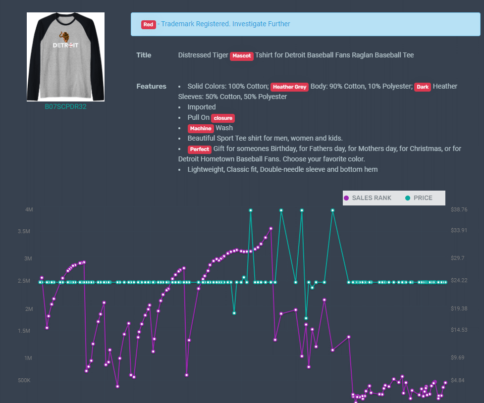Image resolution: width=484 pixels, height=403 pixels.
Task: Open the B07SCPDR32 ASIN link
Action: coord(65,107)
